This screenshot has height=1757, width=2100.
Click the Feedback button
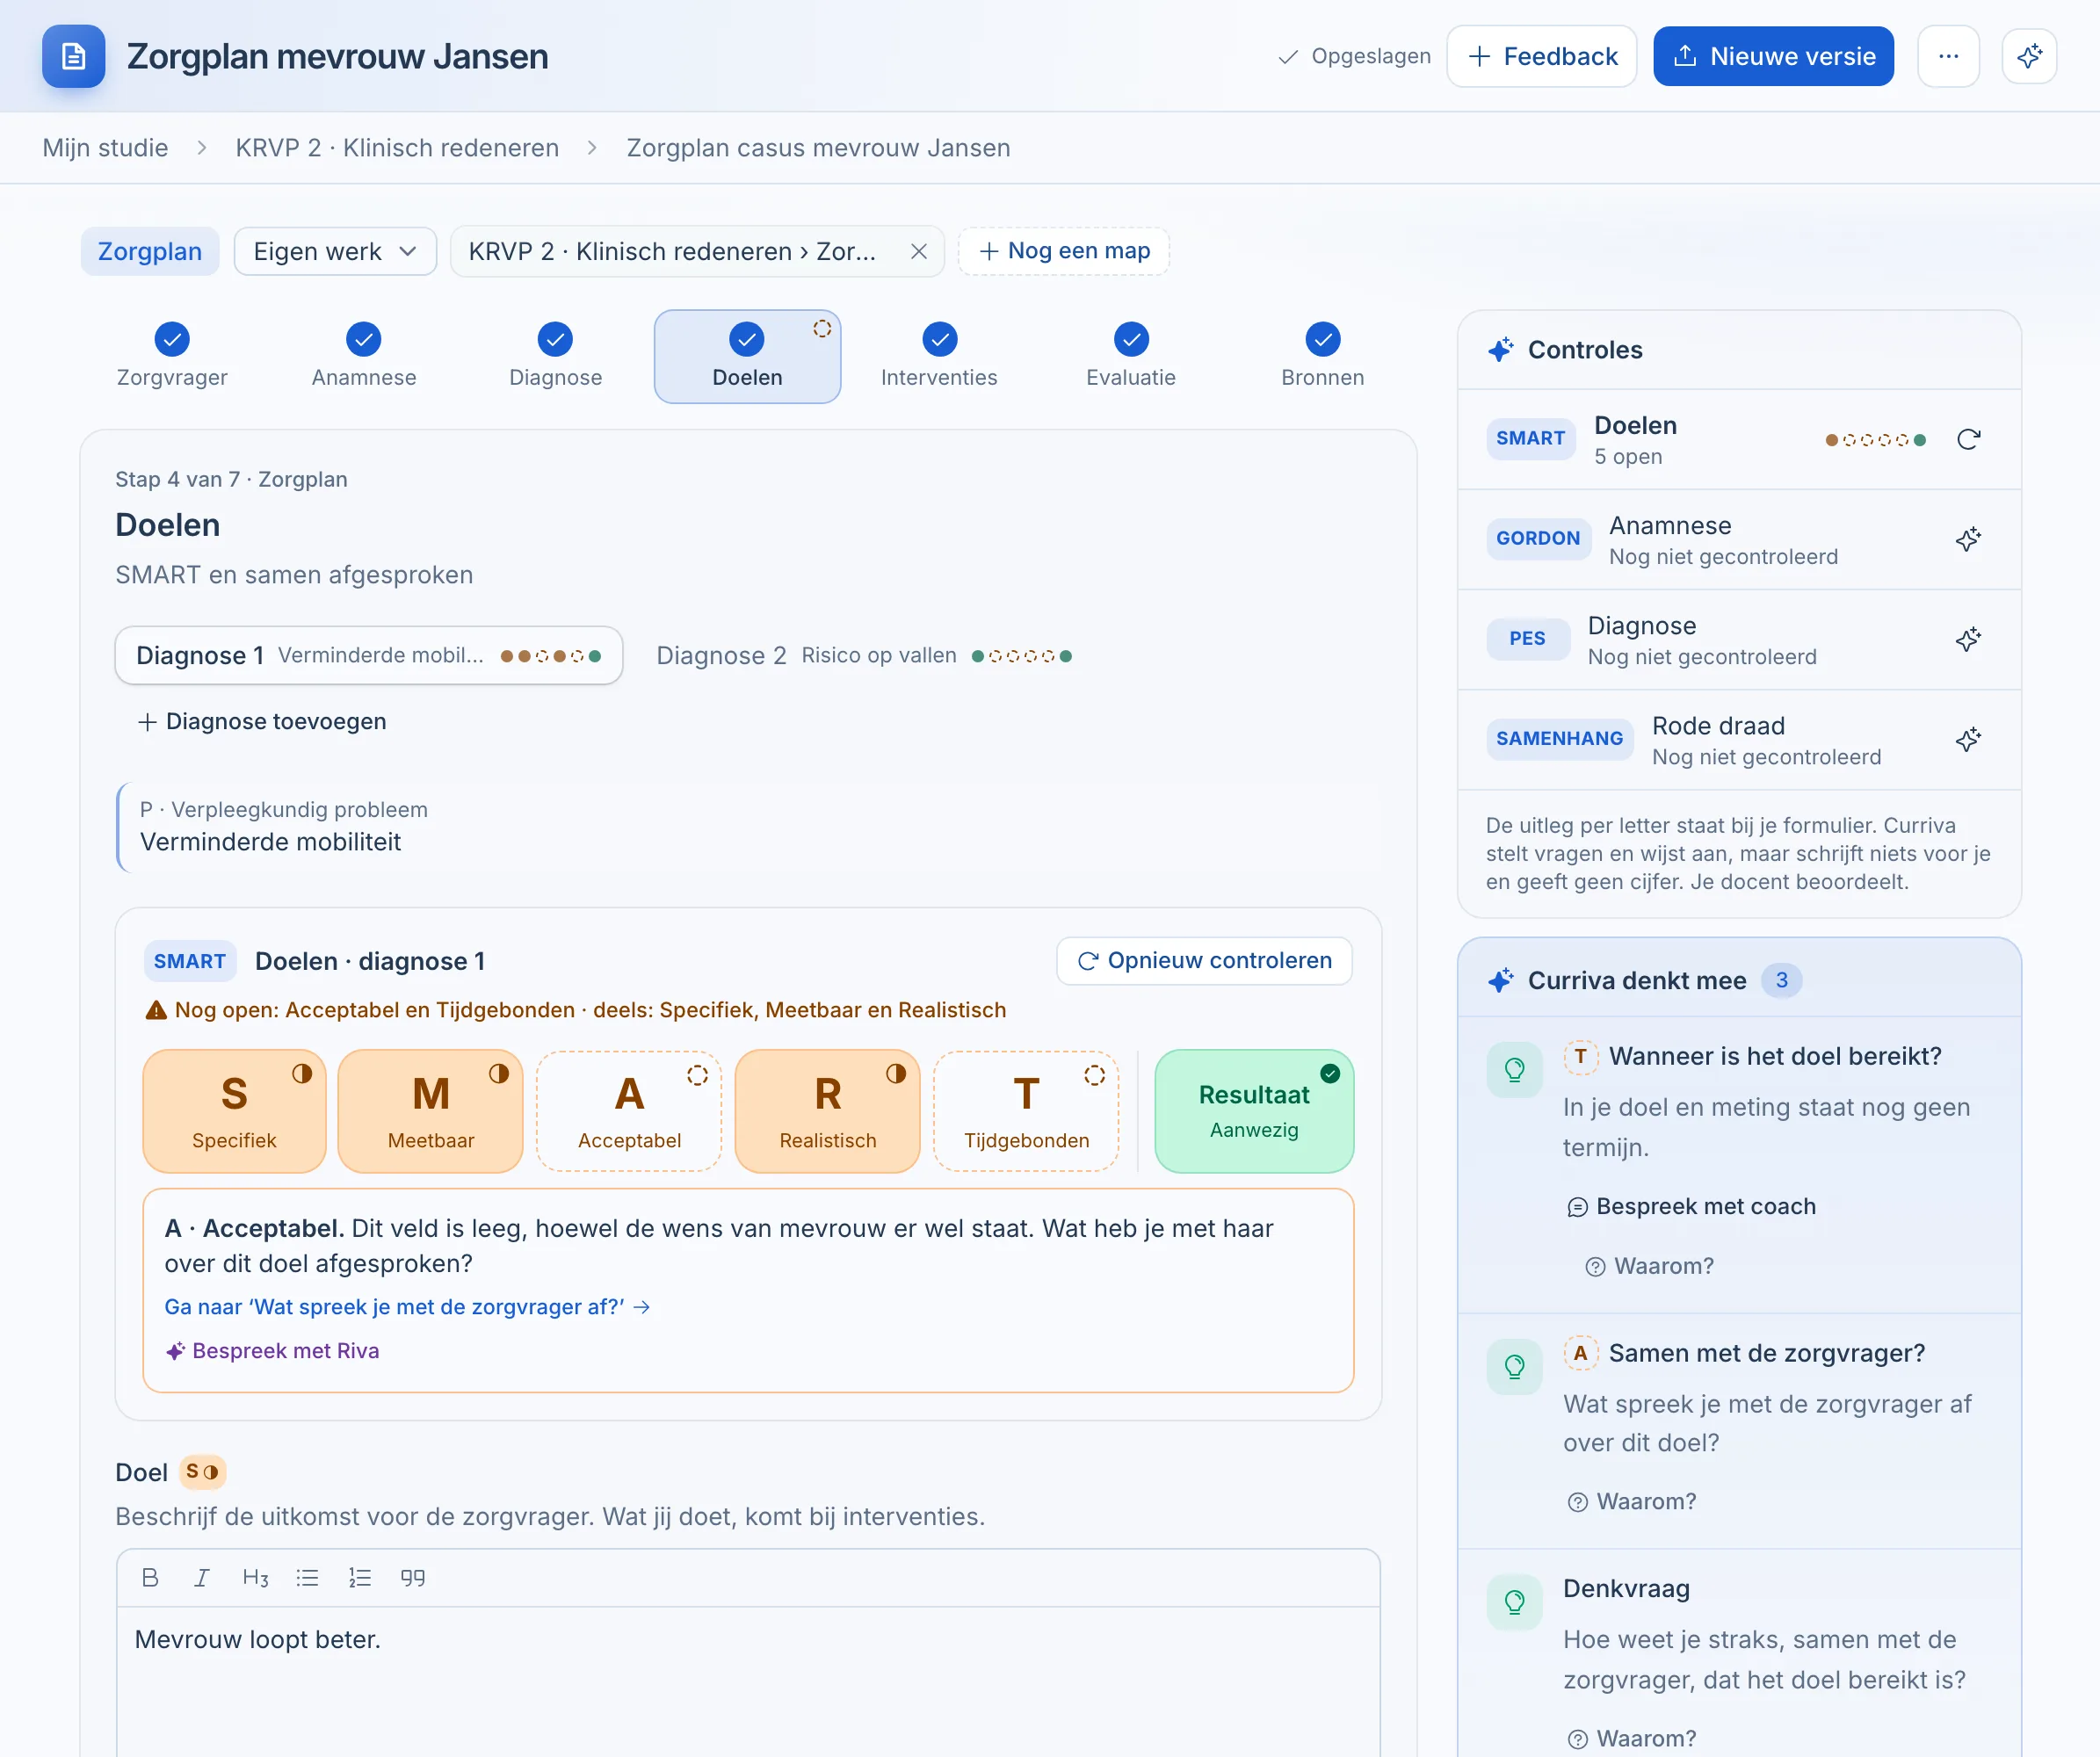pyautogui.click(x=1541, y=56)
